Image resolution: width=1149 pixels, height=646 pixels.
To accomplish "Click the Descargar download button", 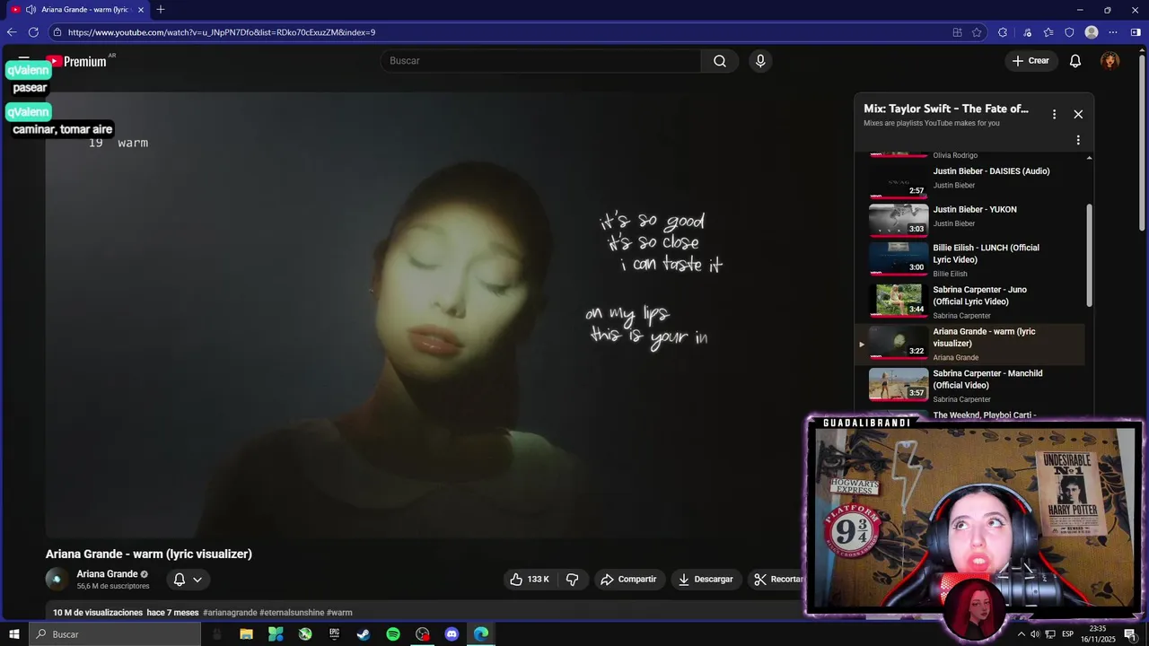I will (706, 580).
